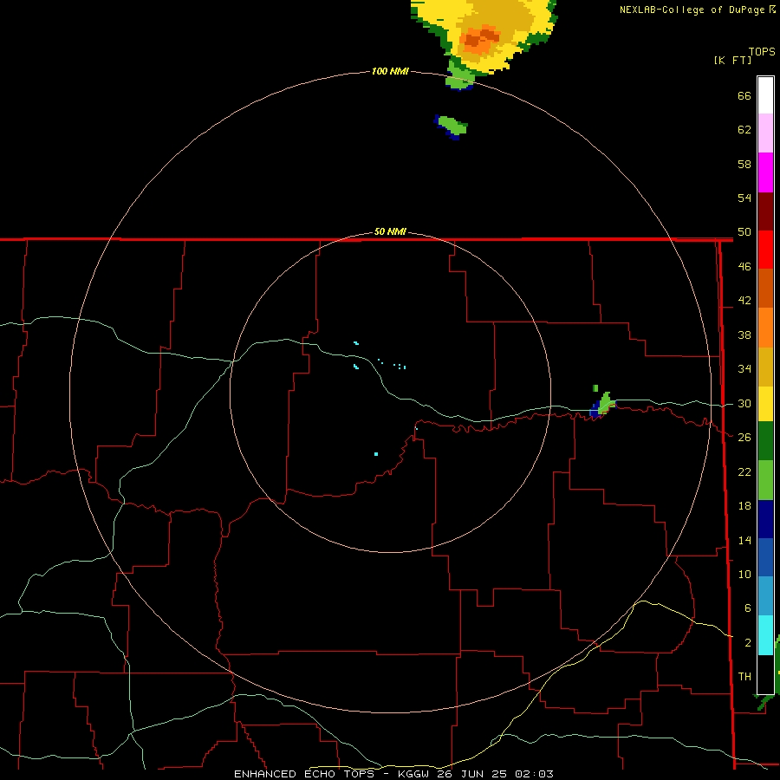Pick the gold legend swatch
The image size is (780, 780).
pos(765,367)
